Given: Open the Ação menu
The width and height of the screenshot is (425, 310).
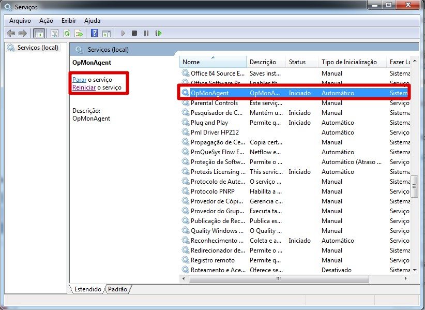Looking at the screenshot, I should pyautogui.click(x=46, y=21).
